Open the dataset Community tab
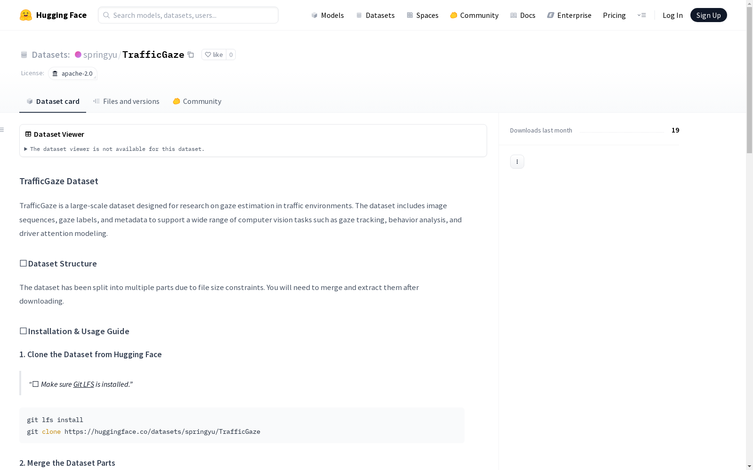 coord(197,102)
